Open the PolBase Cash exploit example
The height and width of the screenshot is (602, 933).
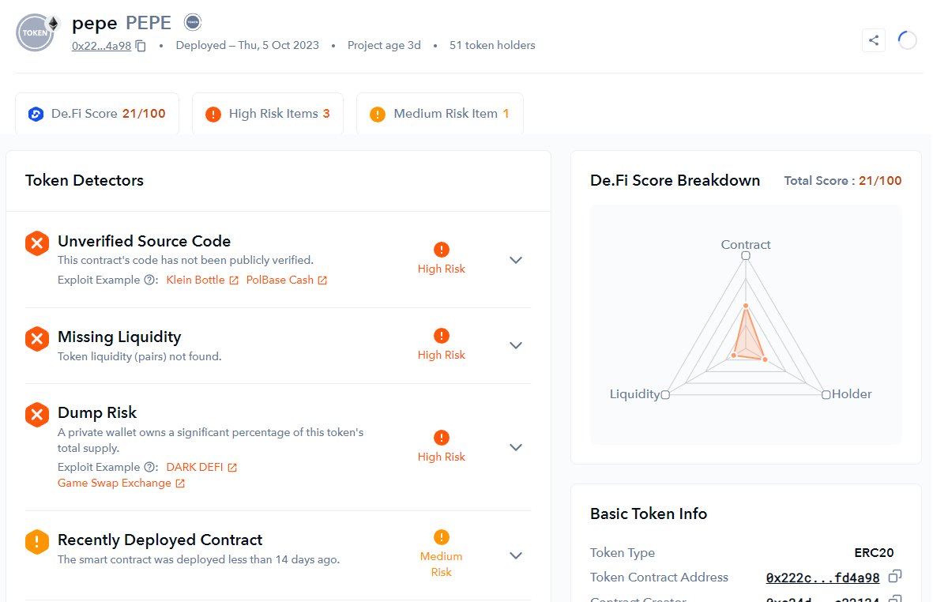tap(286, 280)
